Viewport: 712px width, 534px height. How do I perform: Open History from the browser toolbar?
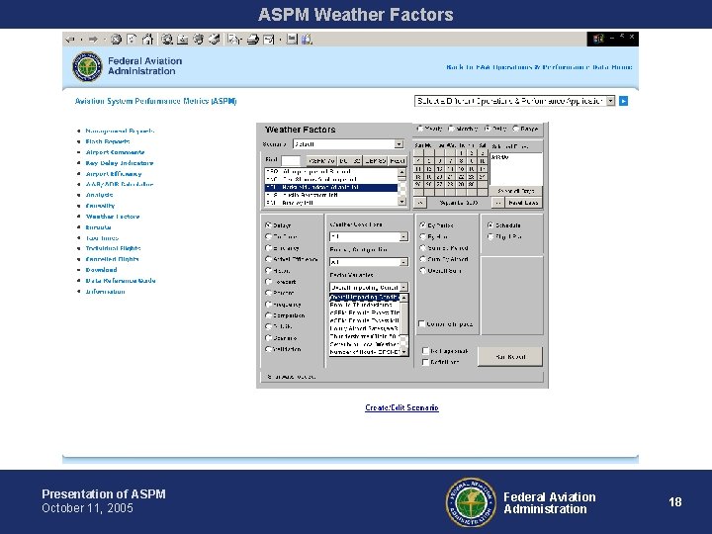[214, 40]
